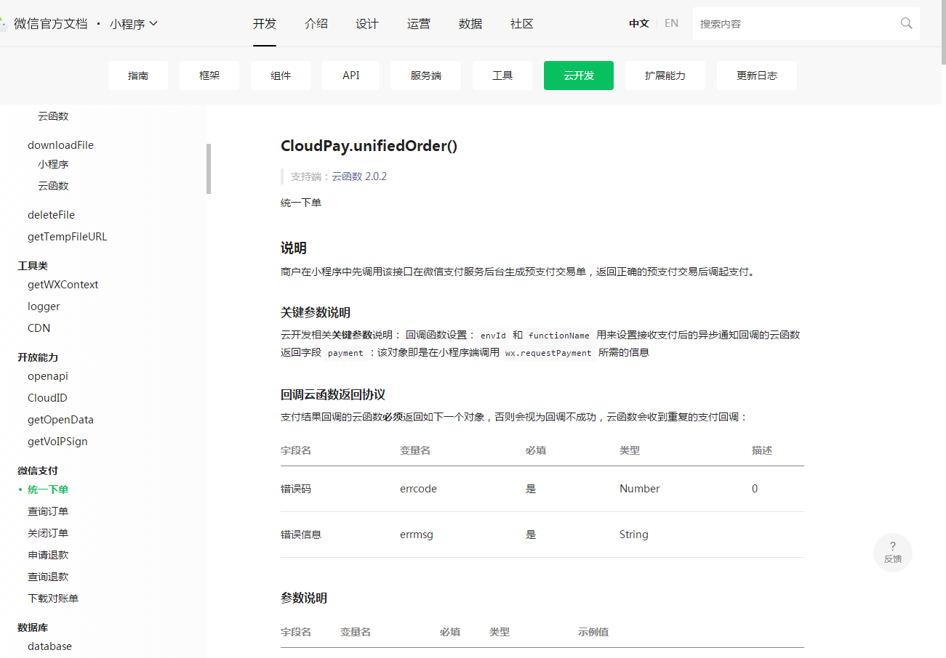Viewport: 946px width, 658px height.
Task: Click the 组件 button
Action: 281,76
